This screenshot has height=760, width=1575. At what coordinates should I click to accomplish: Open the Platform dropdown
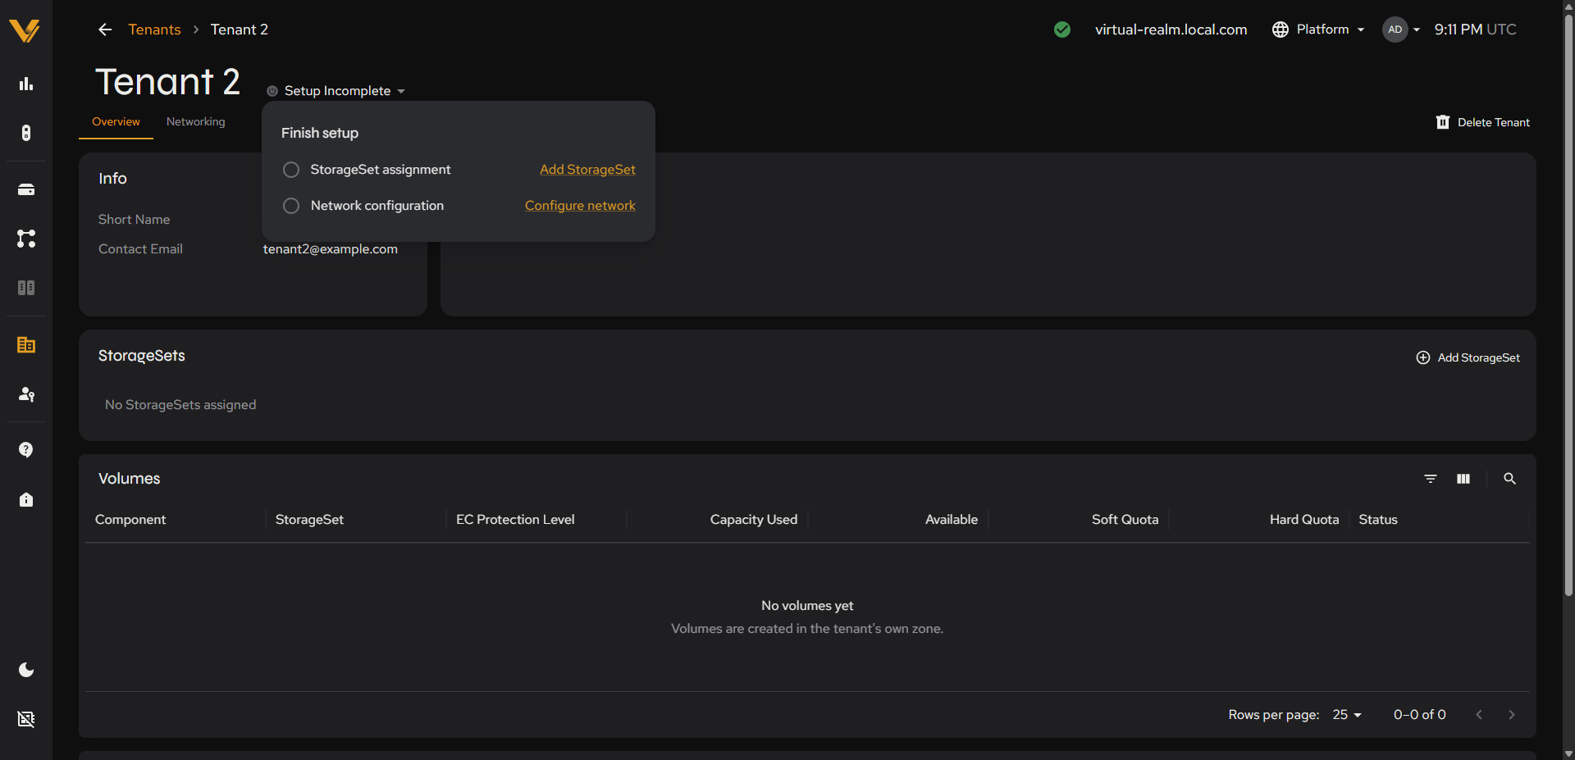point(1318,30)
